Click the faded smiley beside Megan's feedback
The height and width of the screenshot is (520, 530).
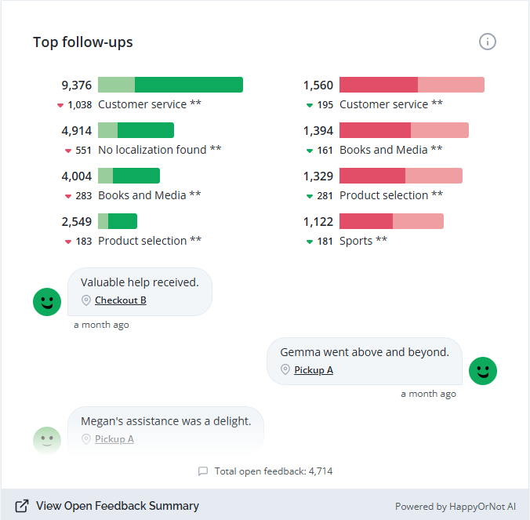click(x=47, y=440)
